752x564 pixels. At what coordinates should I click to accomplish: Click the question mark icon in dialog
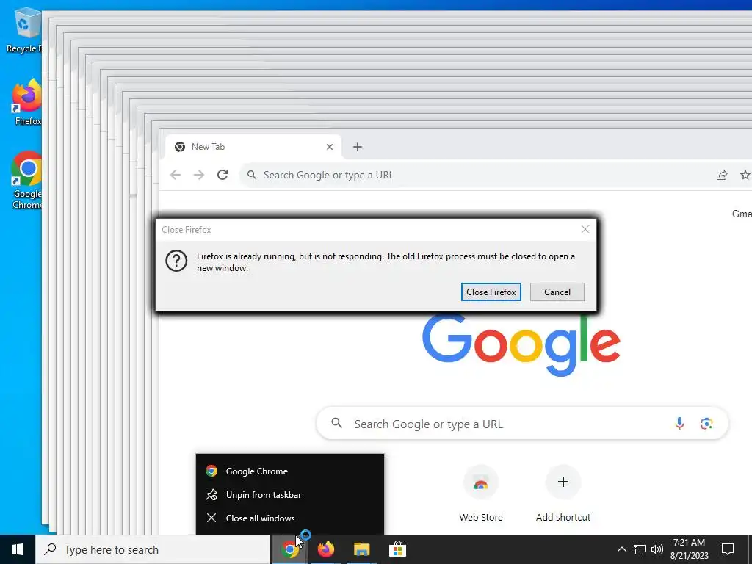pyautogui.click(x=176, y=261)
